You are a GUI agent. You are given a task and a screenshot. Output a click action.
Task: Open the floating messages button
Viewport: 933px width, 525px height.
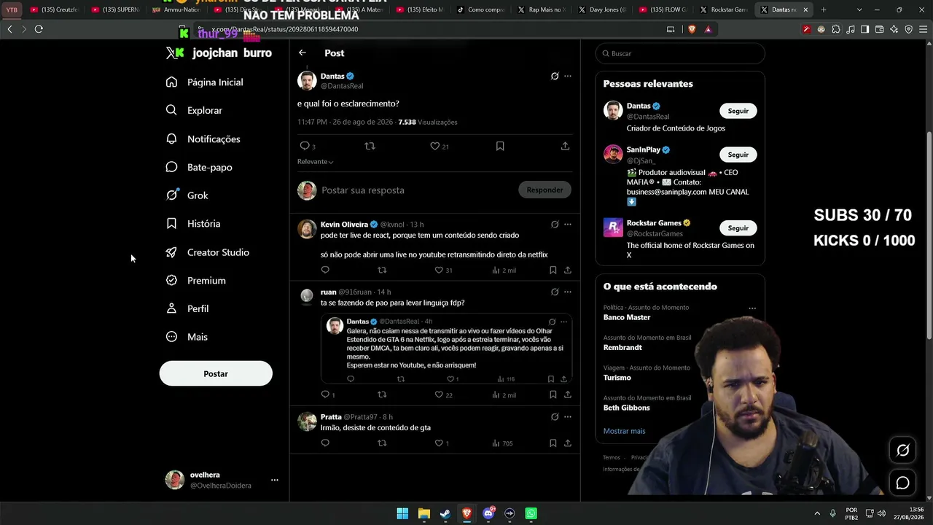click(x=902, y=483)
